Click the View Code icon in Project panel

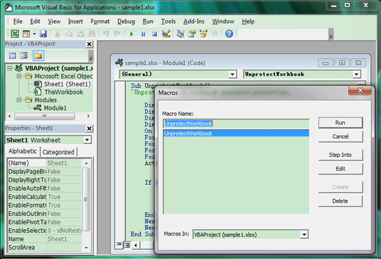pos(13,56)
